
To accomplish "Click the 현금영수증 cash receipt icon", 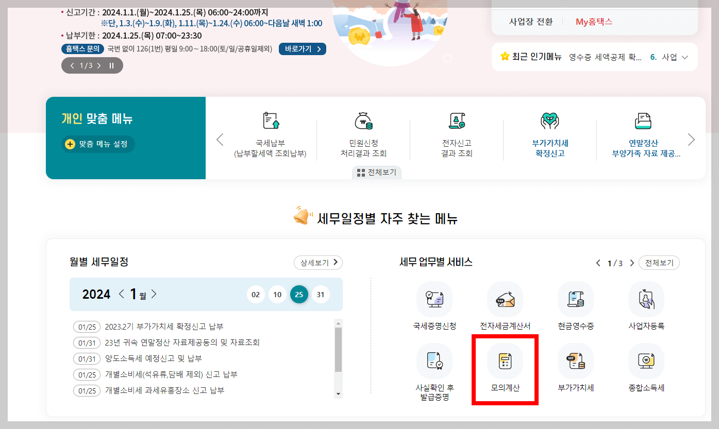I will click(x=575, y=305).
